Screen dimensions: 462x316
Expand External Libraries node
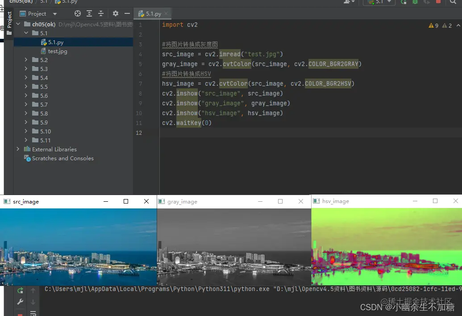(18, 149)
